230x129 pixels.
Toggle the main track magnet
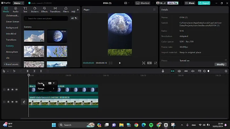coord(172,71)
